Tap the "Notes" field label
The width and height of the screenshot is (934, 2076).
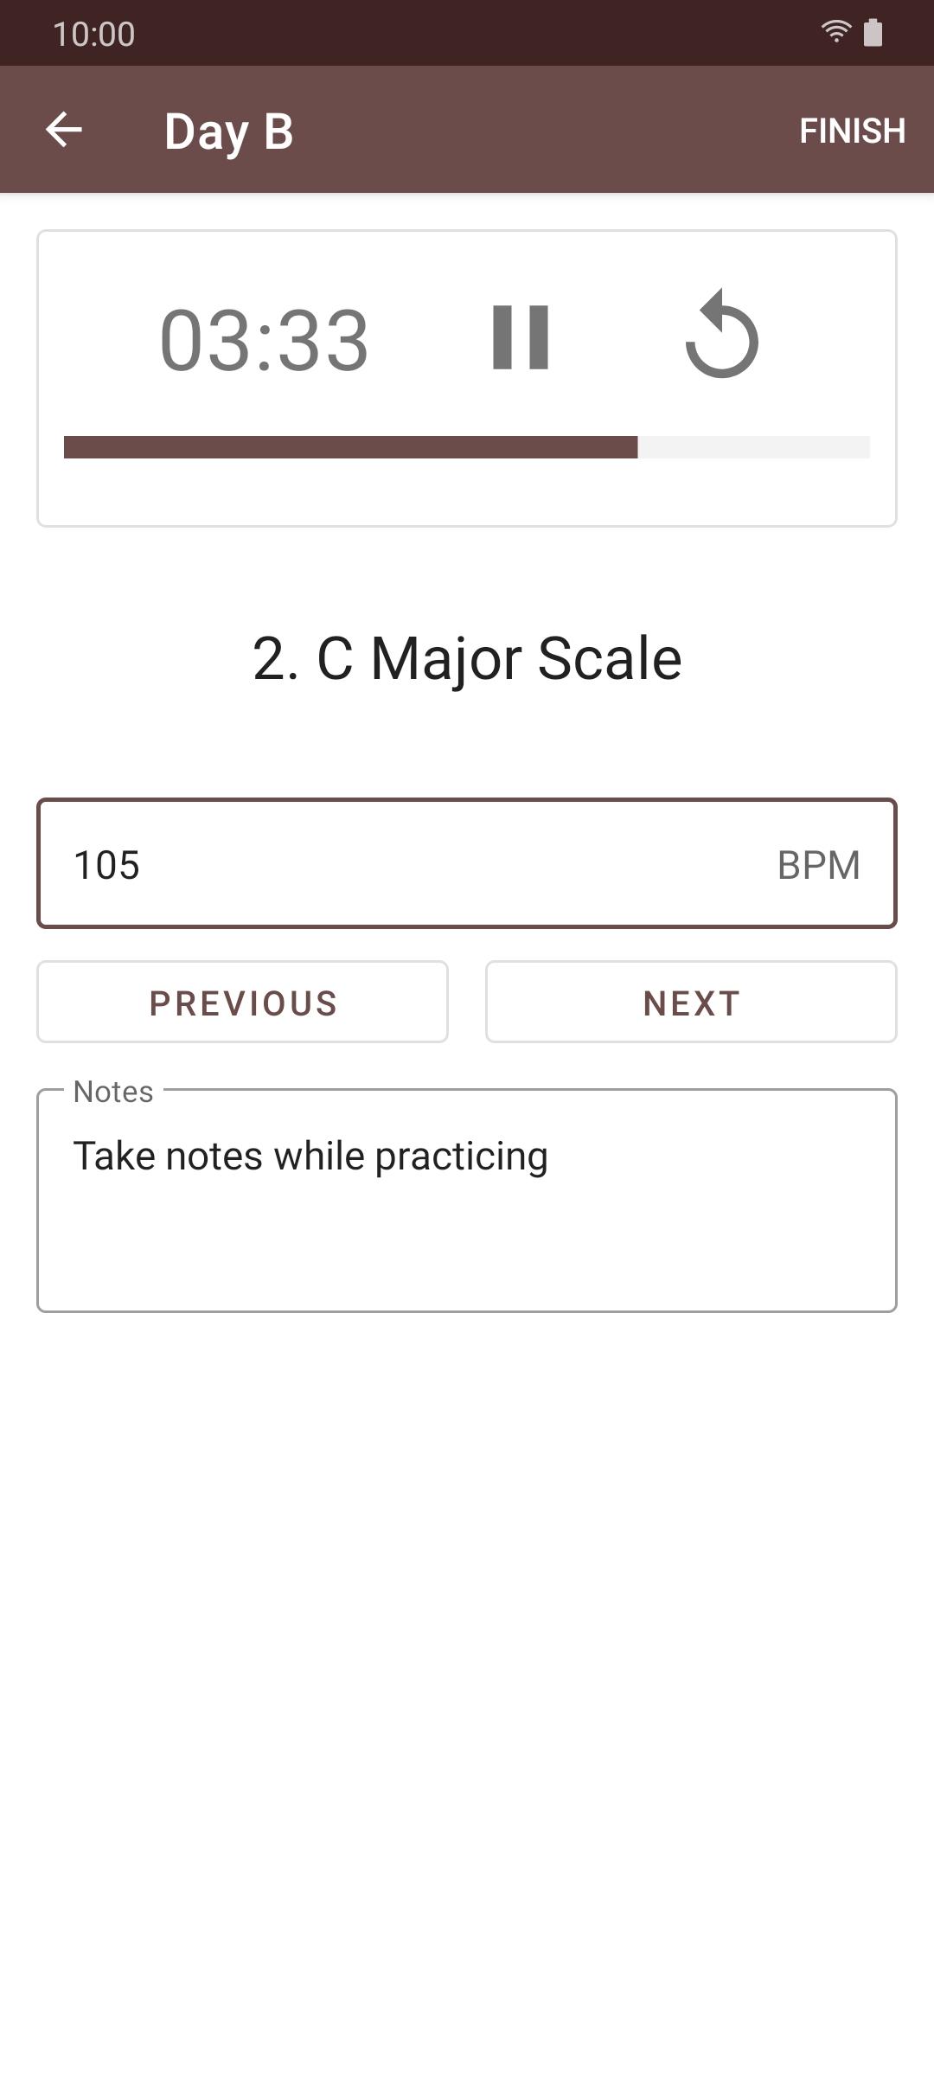tap(113, 1092)
